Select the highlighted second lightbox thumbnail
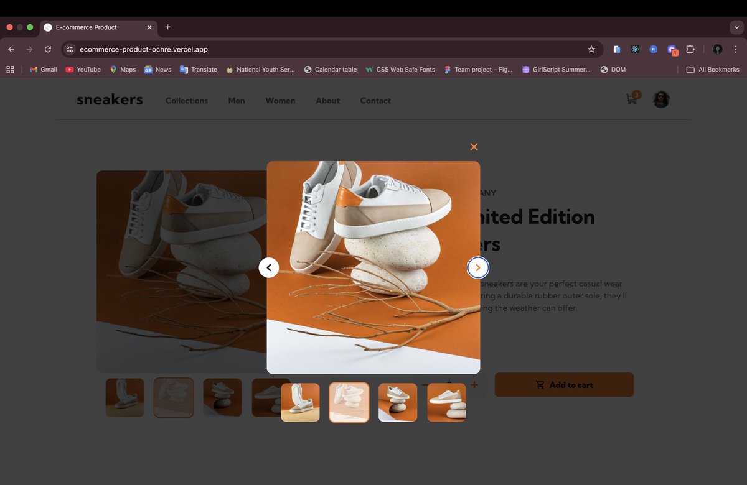747x485 pixels. pyautogui.click(x=349, y=402)
